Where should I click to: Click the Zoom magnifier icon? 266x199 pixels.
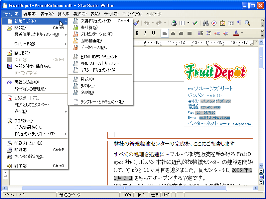coord(247,23)
